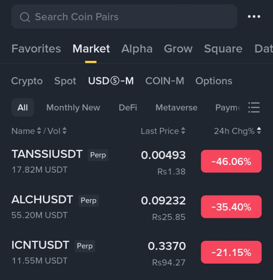Image resolution: width=273 pixels, height=280 pixels.
Task: Toggle the -21.15% change badge for ICNTUSDT
Action: pyautogui.click(x=231, y=252)
